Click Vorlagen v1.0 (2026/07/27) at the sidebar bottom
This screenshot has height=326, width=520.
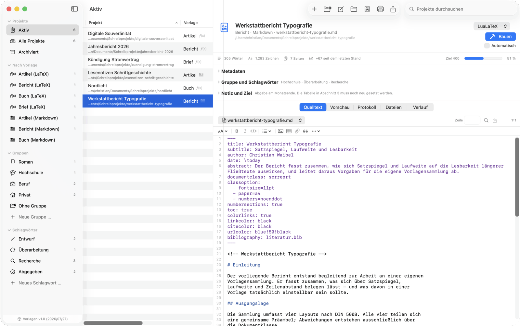point(43,319)
